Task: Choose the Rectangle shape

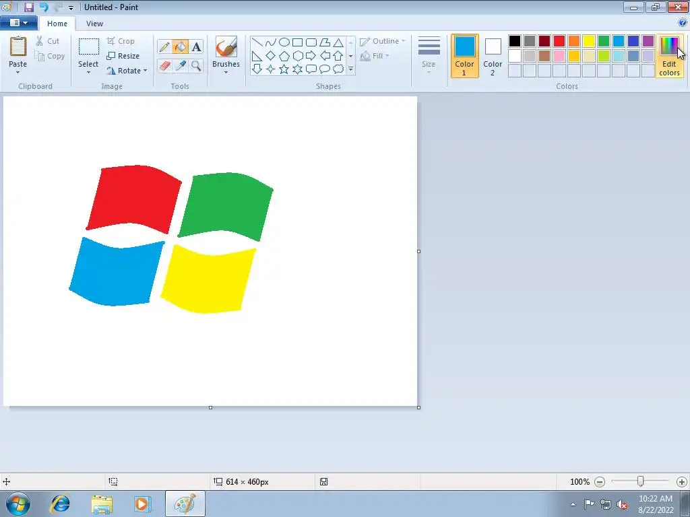Action: tap(297, 42)
